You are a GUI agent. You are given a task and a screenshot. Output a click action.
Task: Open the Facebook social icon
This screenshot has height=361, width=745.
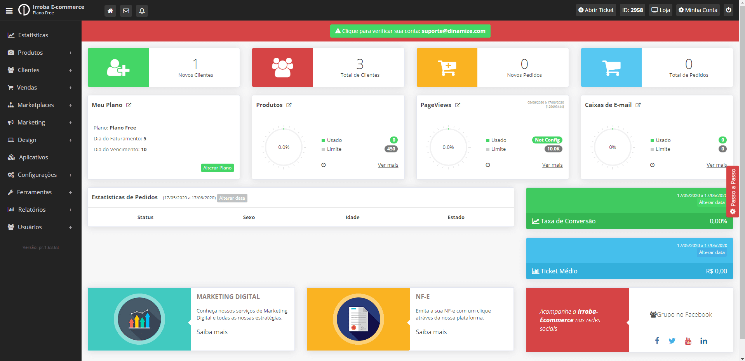pos(657,340)
